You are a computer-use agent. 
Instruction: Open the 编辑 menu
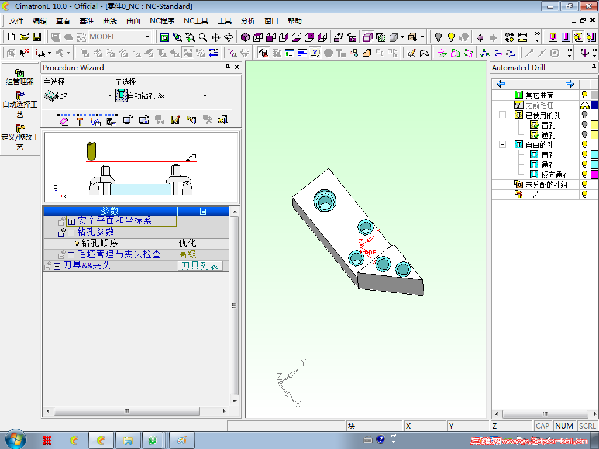point(40,20)
